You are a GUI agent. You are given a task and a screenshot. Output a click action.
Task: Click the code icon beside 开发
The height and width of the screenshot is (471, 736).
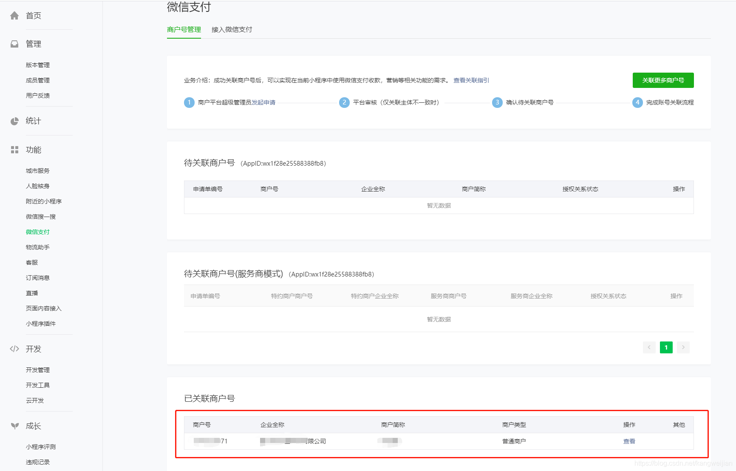pyautogui.click(x=14, y=349)
